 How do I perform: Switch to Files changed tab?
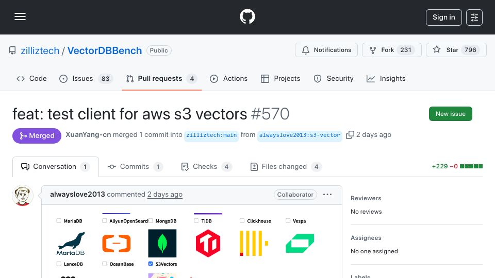(286, 166)
